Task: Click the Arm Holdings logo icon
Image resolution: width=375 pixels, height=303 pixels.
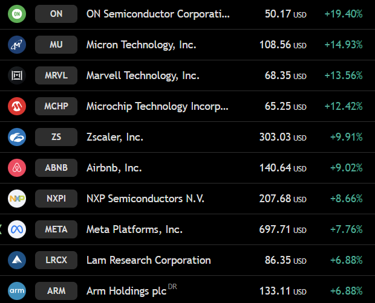Action: [17, 291]
